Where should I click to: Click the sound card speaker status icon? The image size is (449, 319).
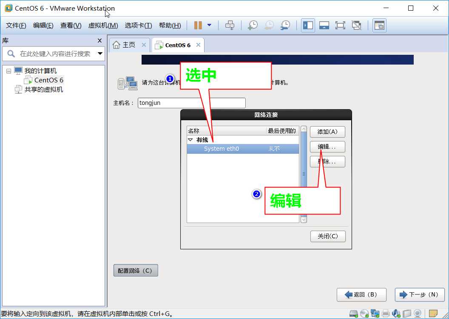coord(396,313)
